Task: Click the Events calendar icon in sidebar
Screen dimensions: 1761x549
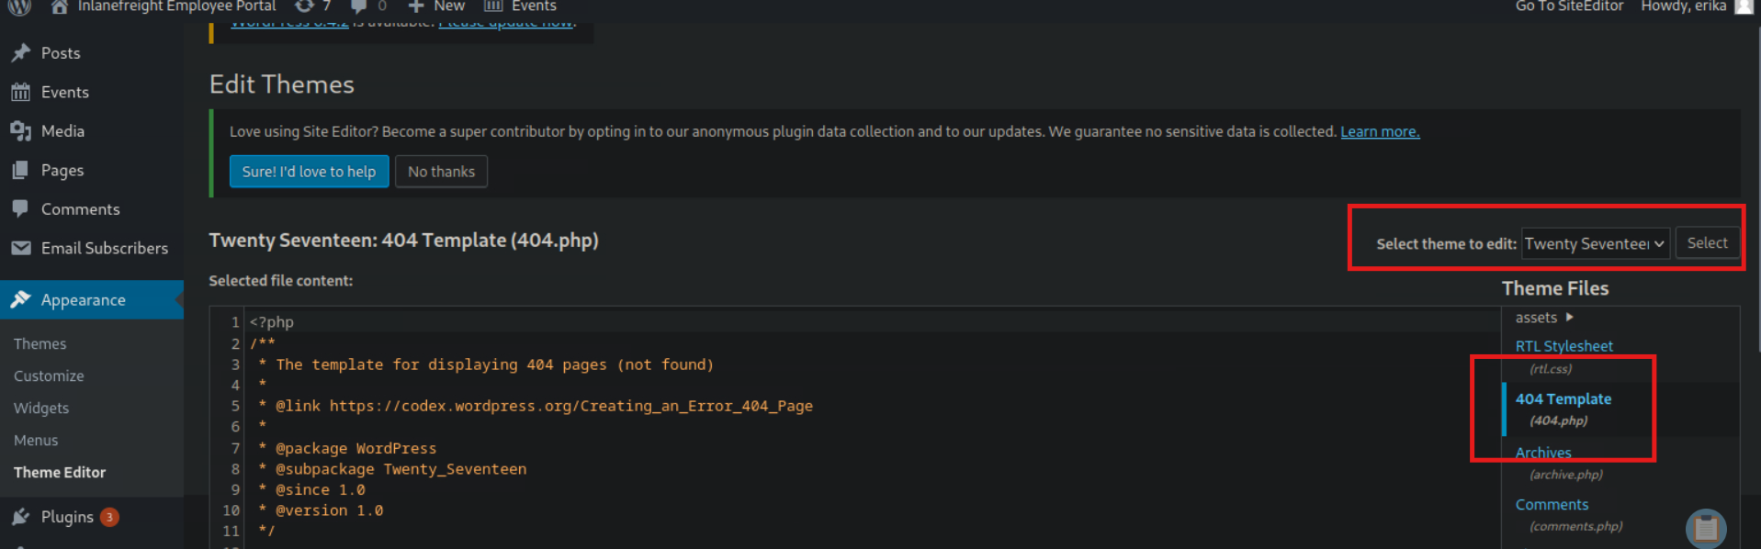Action: coord(21,92)
